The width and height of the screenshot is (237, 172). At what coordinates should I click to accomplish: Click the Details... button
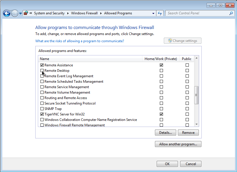pyautogui.click(x=166, y=132)
